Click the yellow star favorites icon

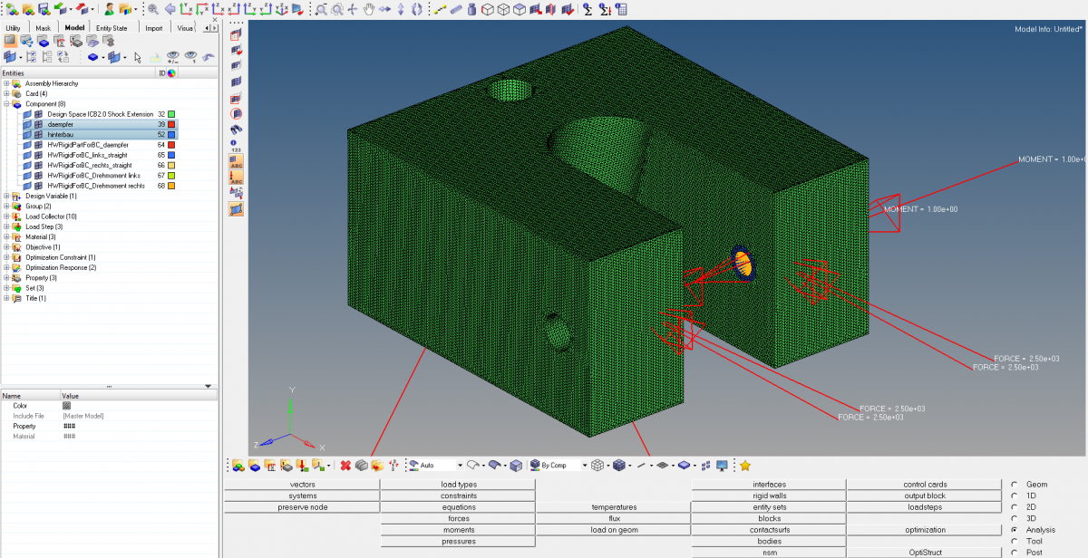pyautogui.click(x=745, y=466)
